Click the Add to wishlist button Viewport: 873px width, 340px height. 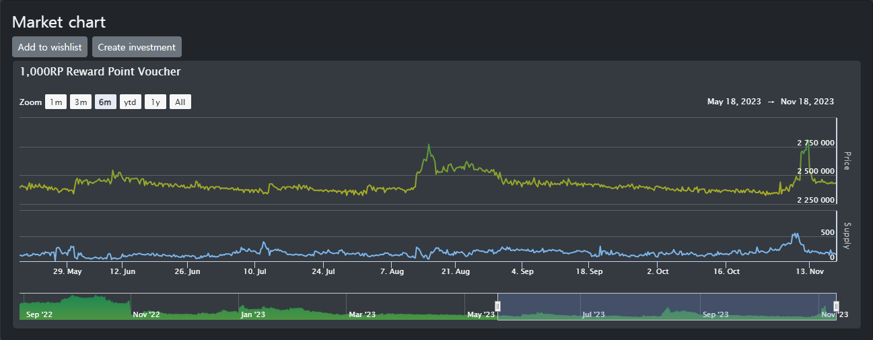click(50, 47)
